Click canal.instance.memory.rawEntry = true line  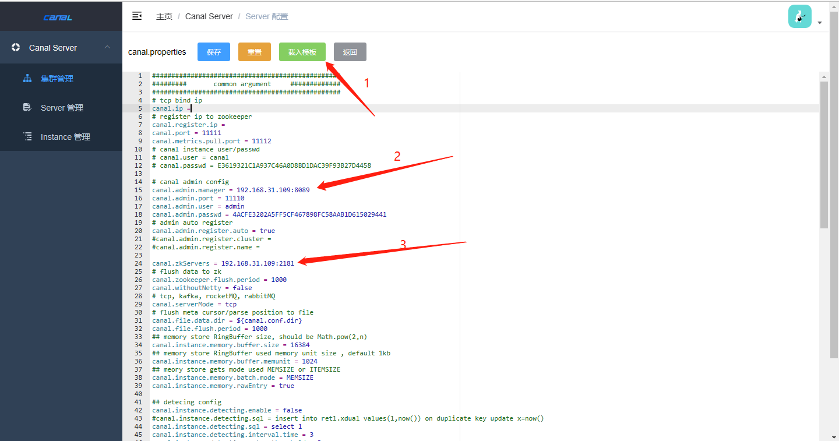(223, 386)
